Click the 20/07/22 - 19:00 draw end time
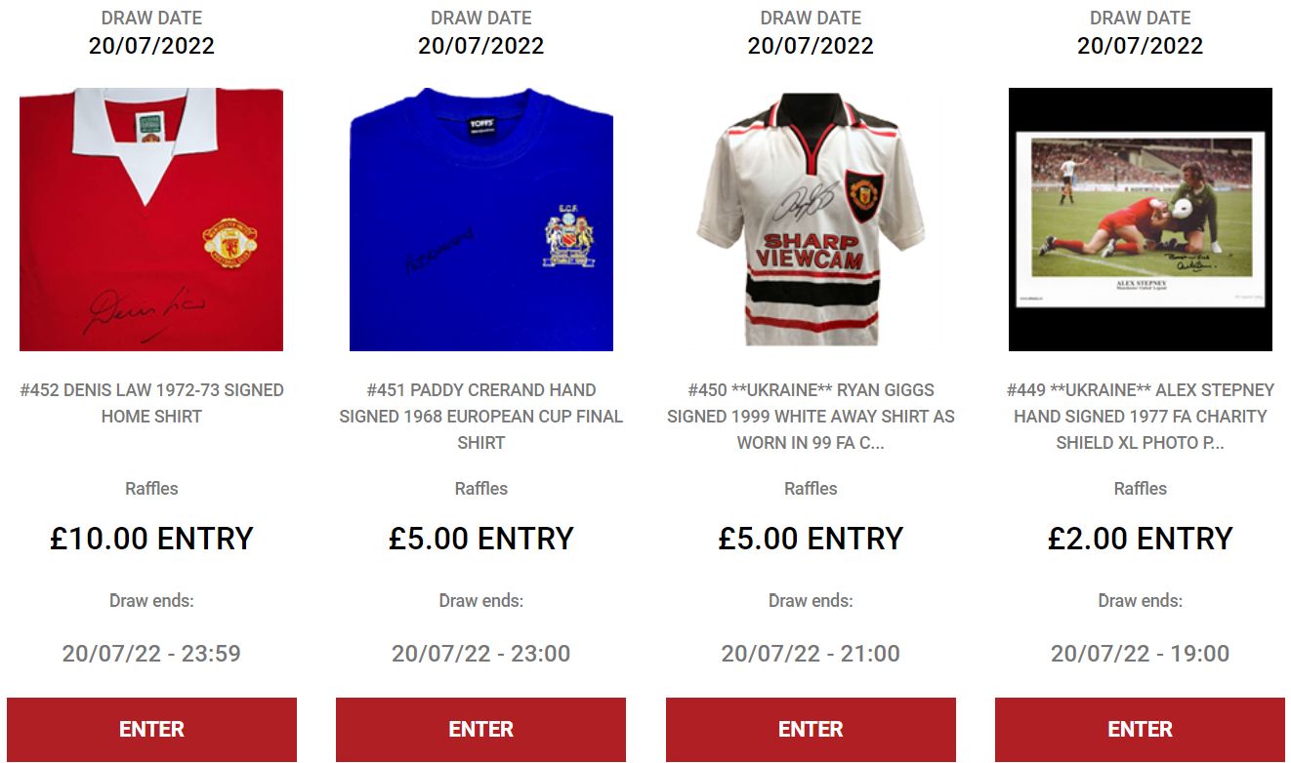The height and width of the screenshot is (763, 1291). point(1141,654)
